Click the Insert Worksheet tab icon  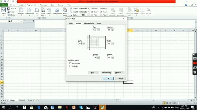[38, 100]
